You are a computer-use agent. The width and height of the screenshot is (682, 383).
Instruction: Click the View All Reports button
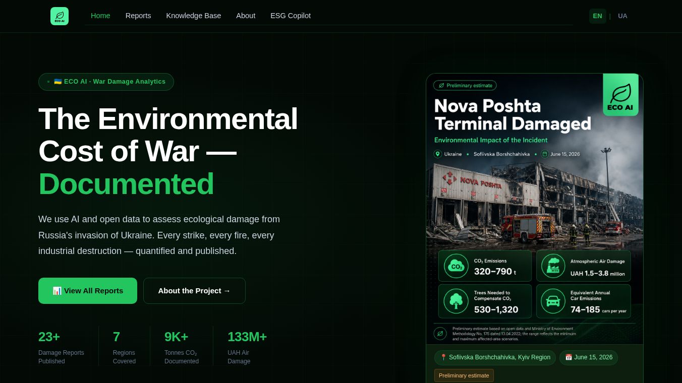(88, 291)
